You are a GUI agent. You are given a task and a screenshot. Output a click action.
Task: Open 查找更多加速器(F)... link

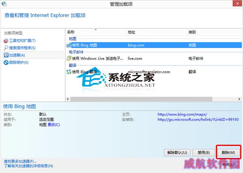tap(20, 161)
